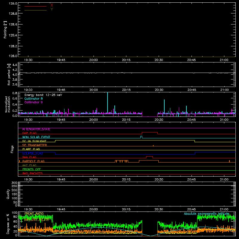Click the SAA_FLAG label
Image resolution: width=239 pixels, height=239 pixels.
(x=29, y=157)
